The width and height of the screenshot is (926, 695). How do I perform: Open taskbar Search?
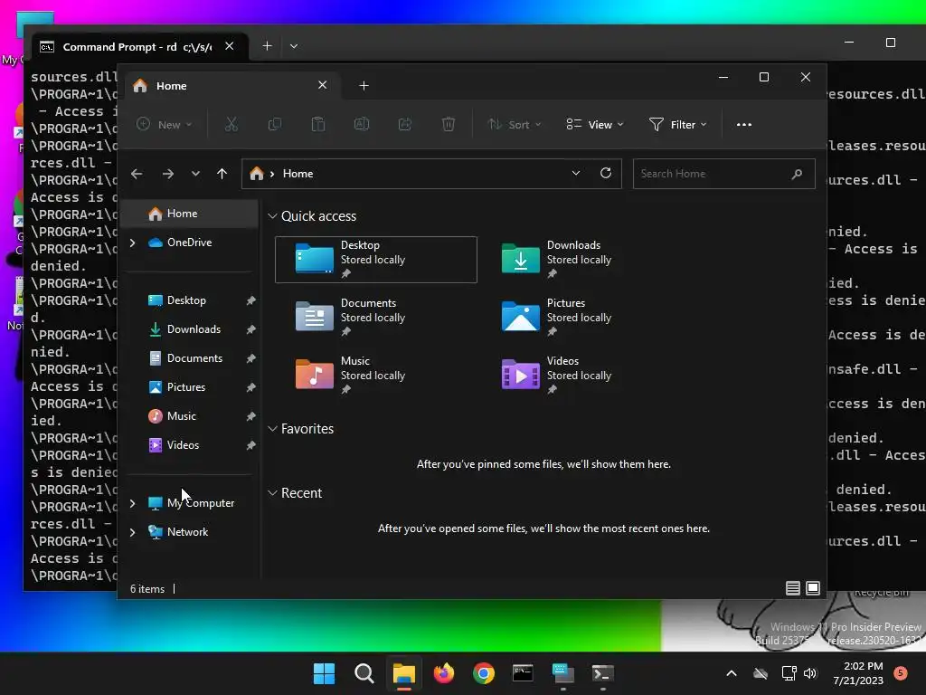364,673
